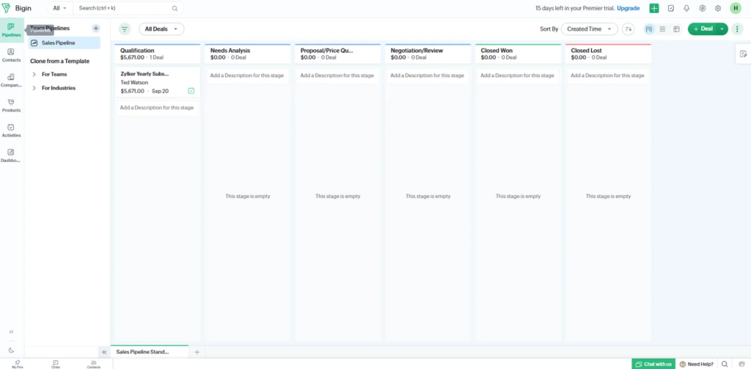The width and height of the screenshot is (751, 369).
Task: Click the dollar subscription icon in the header
Action: click(x=702, y=8)
